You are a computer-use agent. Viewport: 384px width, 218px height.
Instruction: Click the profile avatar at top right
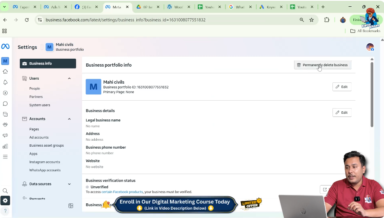click(370, 47)
